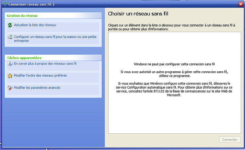The image size is (245, 150).
Task: Click the 'Choisir un réseau sans fil' heading
Action: click(138, 14)
